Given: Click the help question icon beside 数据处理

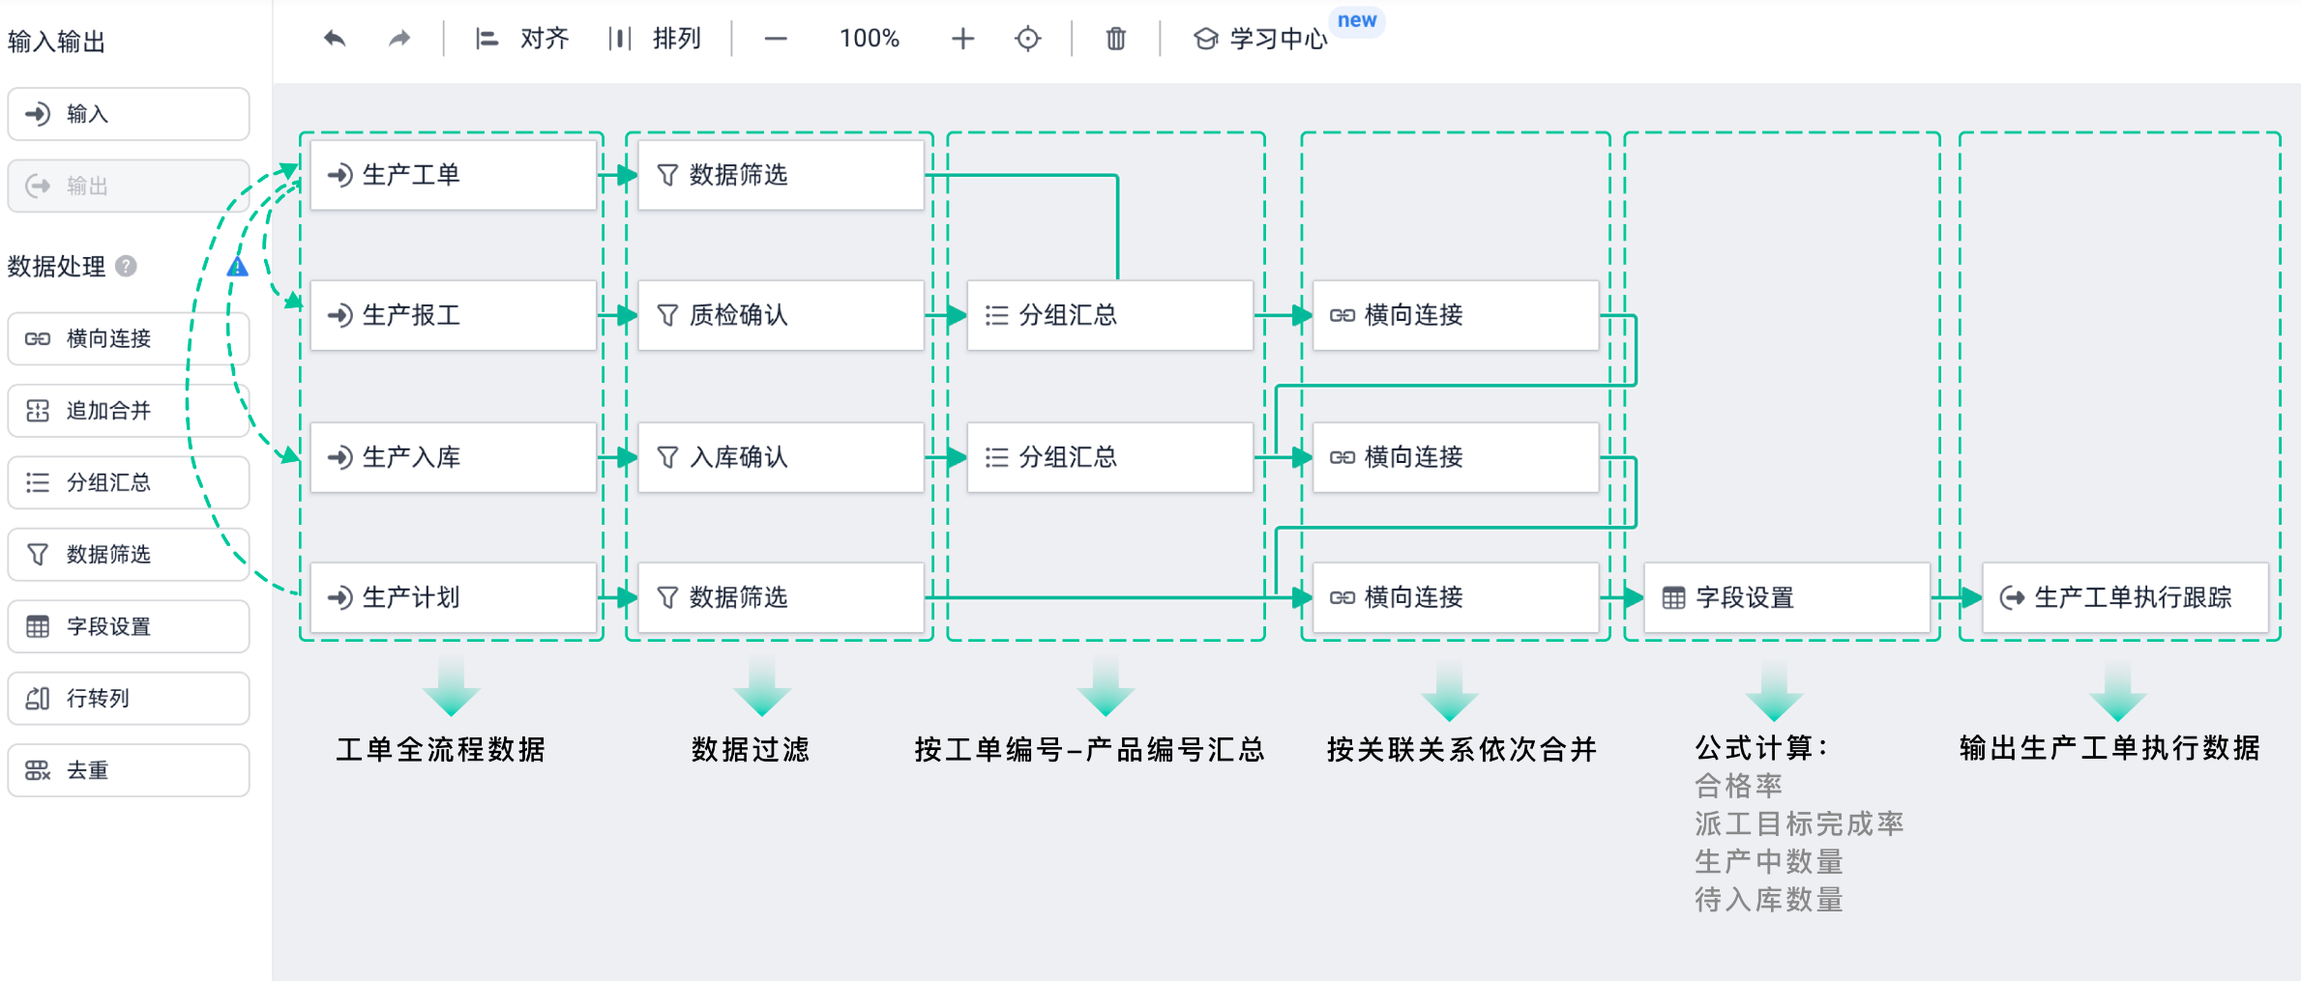Looking at the screenshot, I should [126, 266].
